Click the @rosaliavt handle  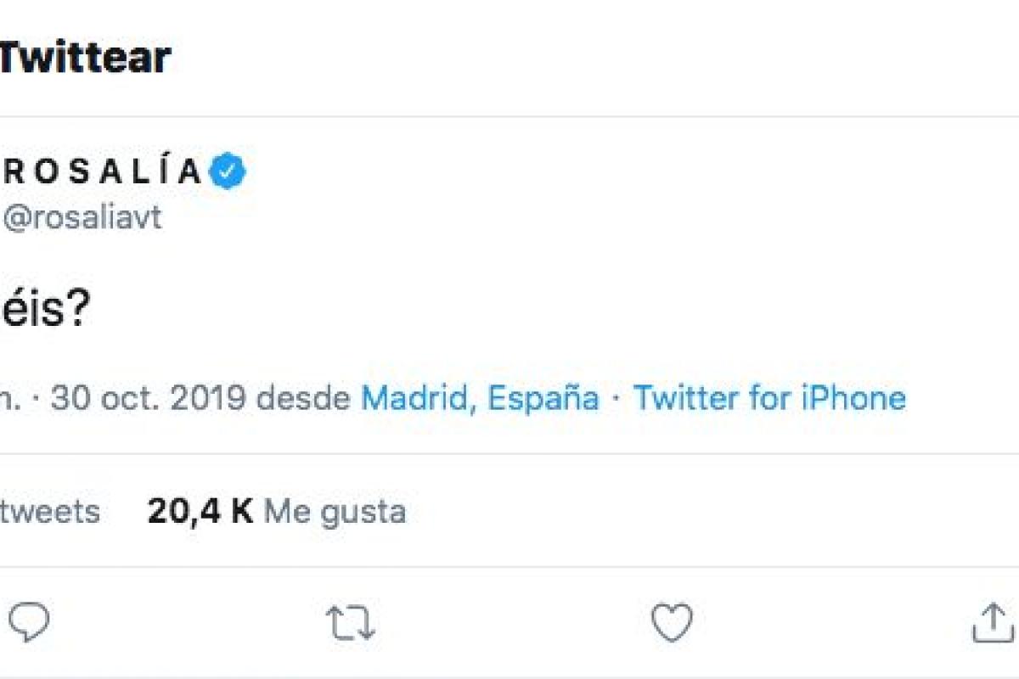(x=82, y=218)
